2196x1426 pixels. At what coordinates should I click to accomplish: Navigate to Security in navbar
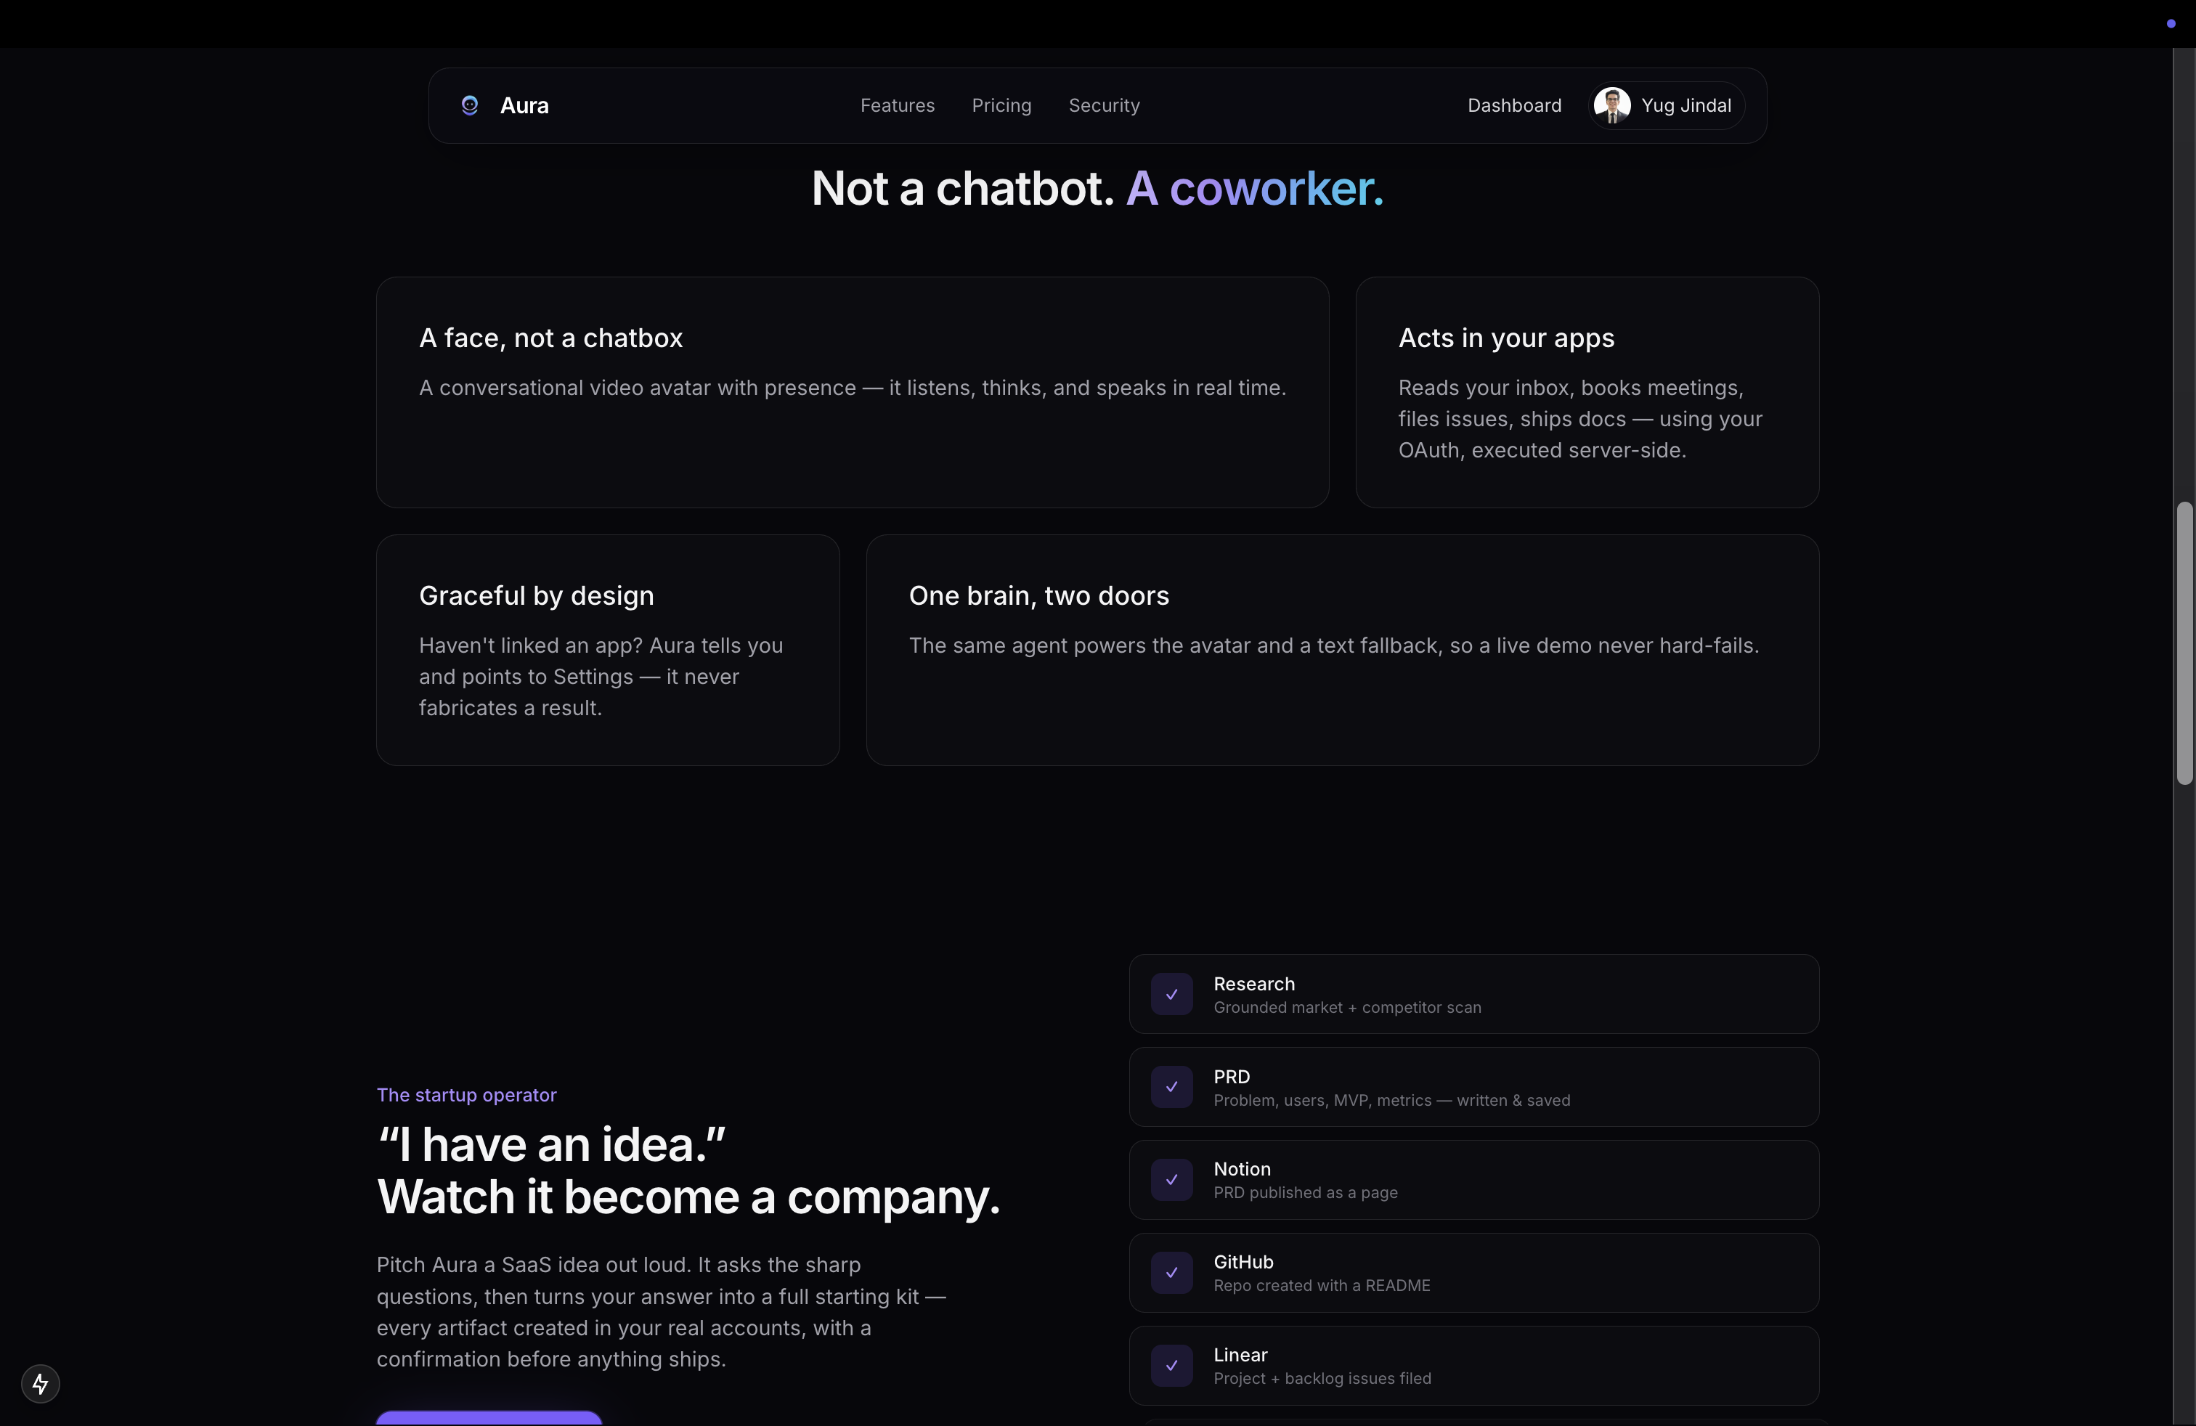tap(1104, 105)
